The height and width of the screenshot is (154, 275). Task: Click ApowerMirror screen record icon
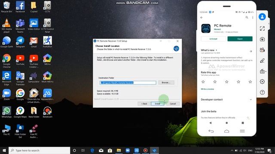click(x=262, y=50)
